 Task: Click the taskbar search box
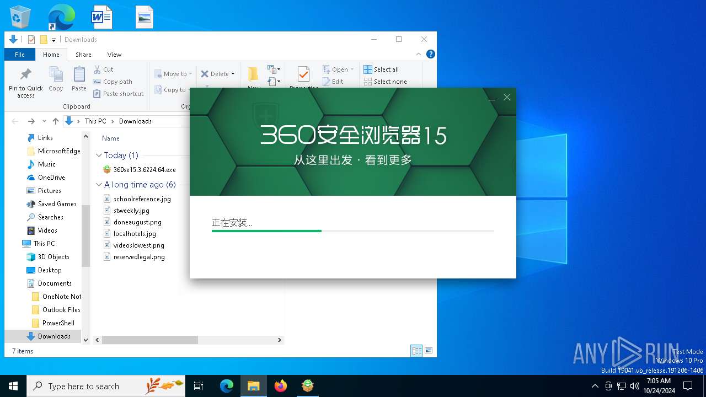pos(106,386)
